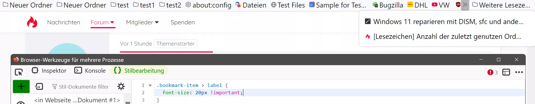Switch to the Inspektor tab
Viewport: 535px width, 104px height.
point(49,70)
